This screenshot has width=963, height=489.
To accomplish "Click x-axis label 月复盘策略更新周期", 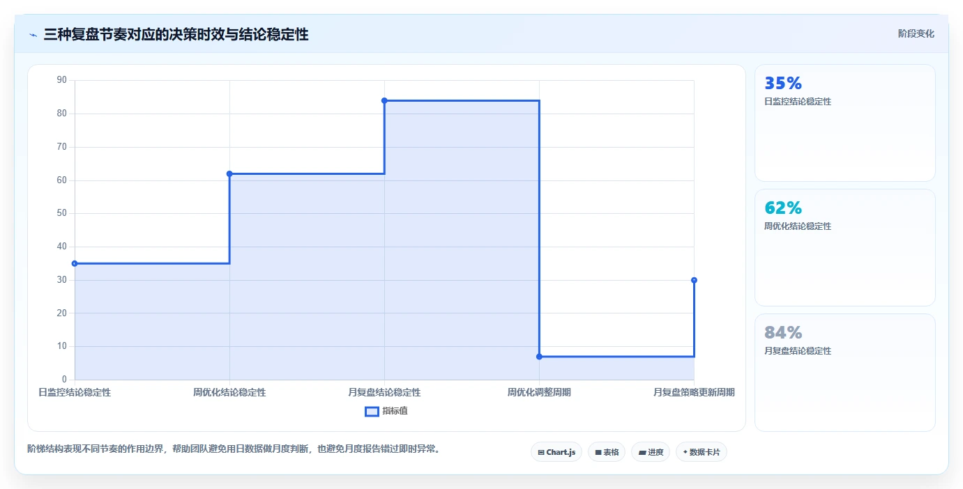I will click(x=694, y=392).
